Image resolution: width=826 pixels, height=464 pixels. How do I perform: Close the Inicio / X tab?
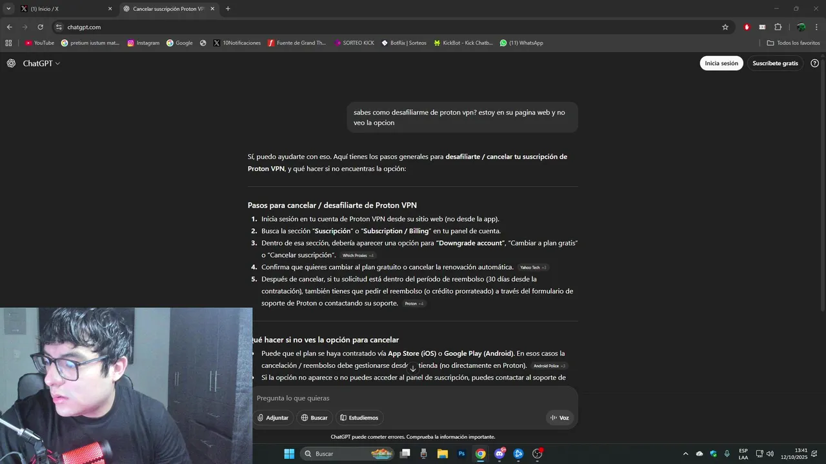pos(110,9)
